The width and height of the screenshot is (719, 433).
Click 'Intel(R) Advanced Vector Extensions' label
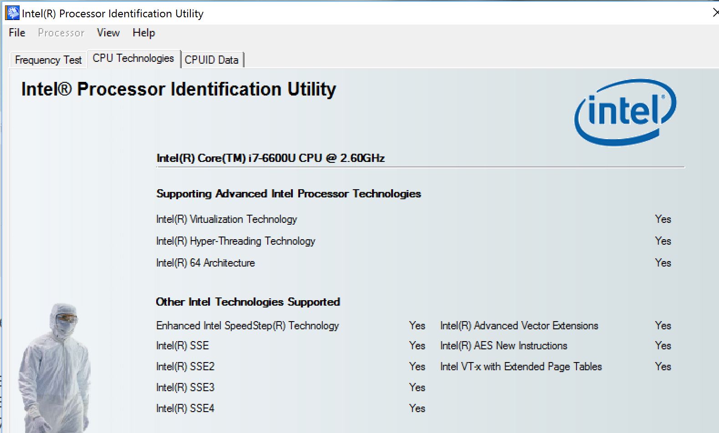tap(519, 326)
